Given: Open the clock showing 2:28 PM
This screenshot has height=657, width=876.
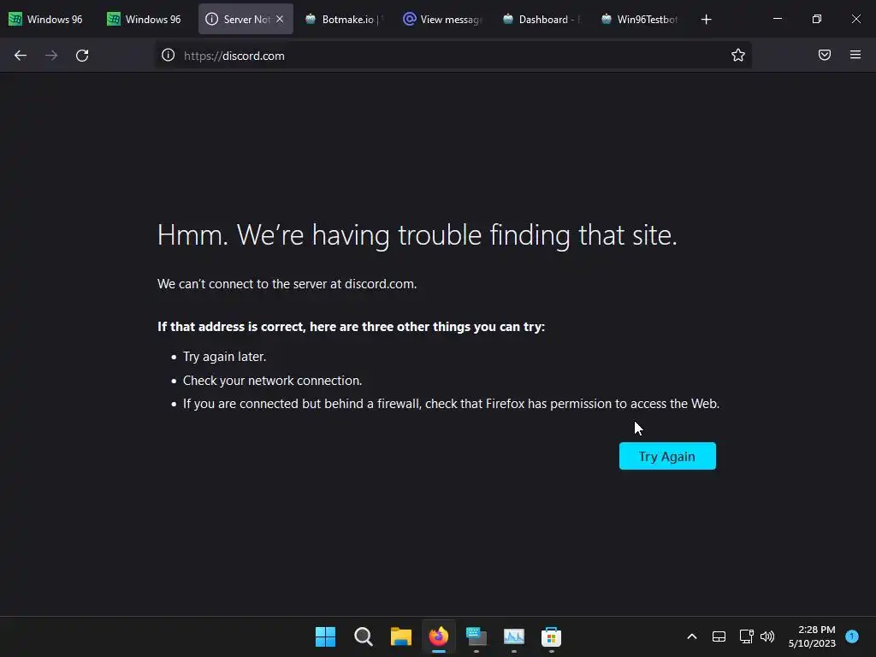Looking at the screenshot, I should click(812, 636).
